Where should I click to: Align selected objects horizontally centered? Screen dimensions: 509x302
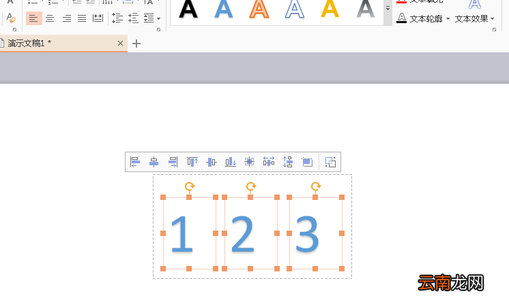154,162
